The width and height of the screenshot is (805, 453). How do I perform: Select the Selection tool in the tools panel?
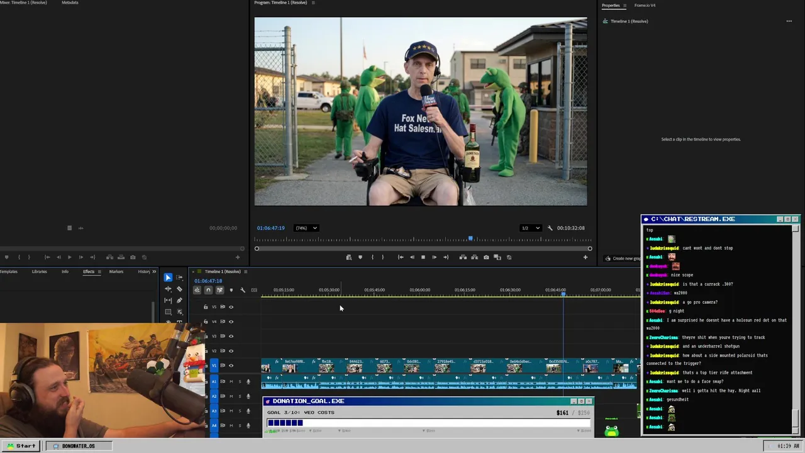point(168,277)
